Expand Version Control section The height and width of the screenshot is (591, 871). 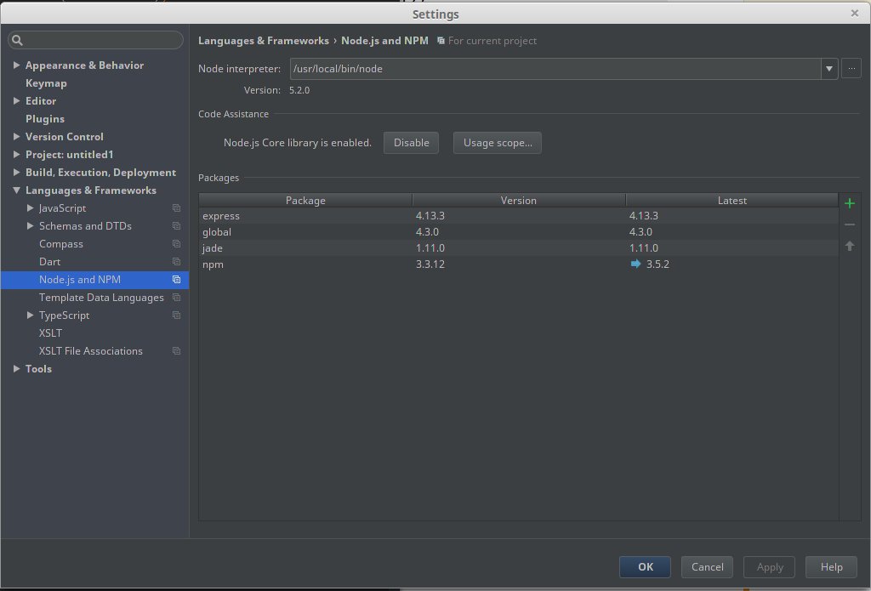(x=17, y=136)
